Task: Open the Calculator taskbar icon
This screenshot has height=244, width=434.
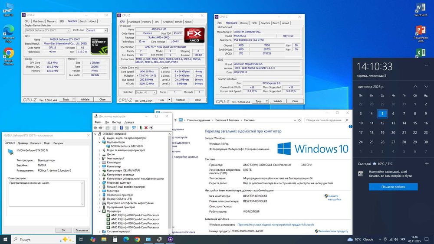Action: coord(115,239)
